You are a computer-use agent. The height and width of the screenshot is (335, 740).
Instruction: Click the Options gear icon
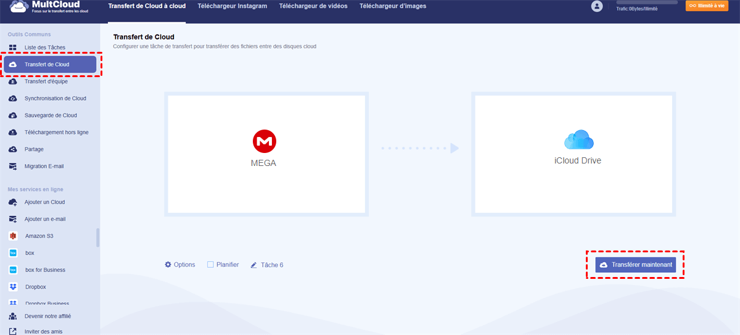pyautogui.click(x=168, y=265)
